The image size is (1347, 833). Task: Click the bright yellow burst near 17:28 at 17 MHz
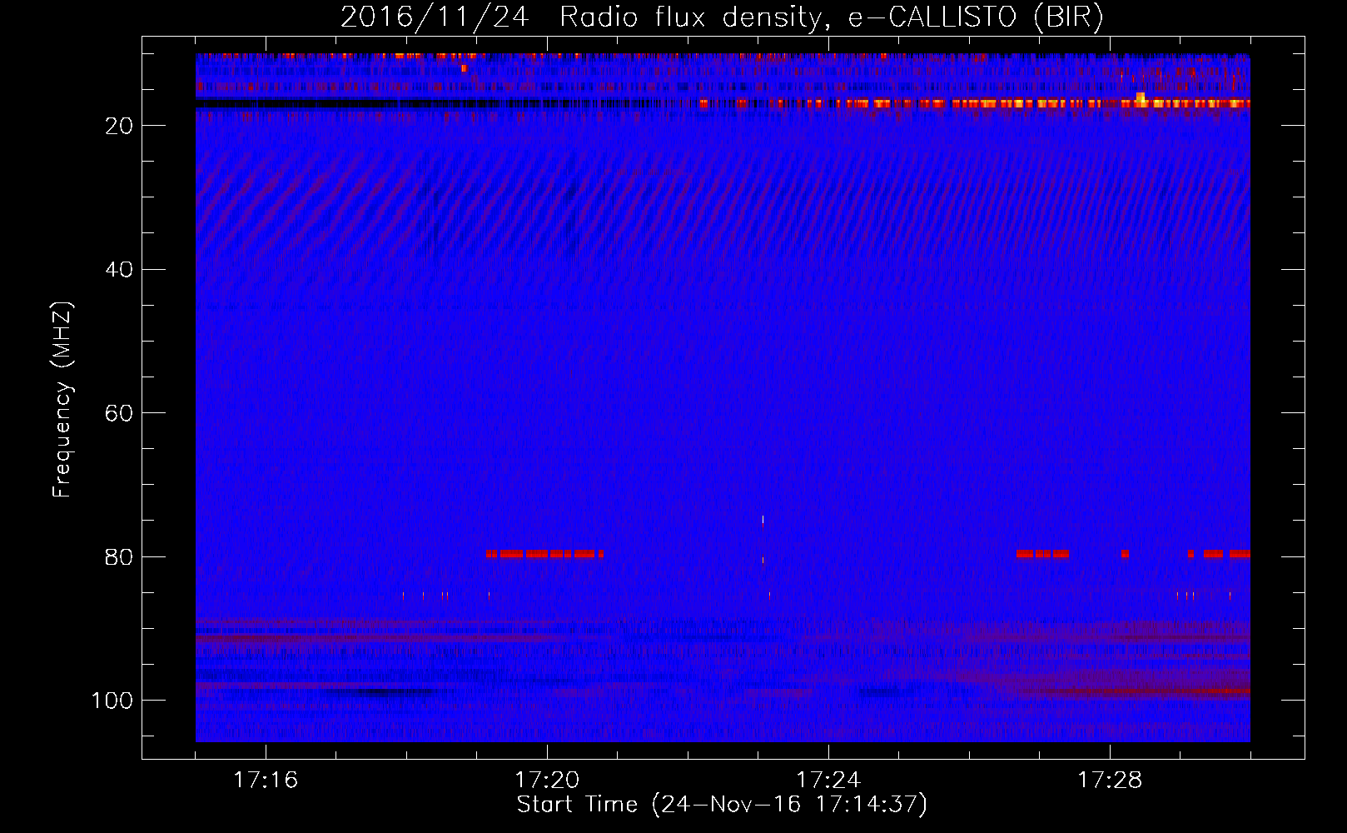(1141, 99)
